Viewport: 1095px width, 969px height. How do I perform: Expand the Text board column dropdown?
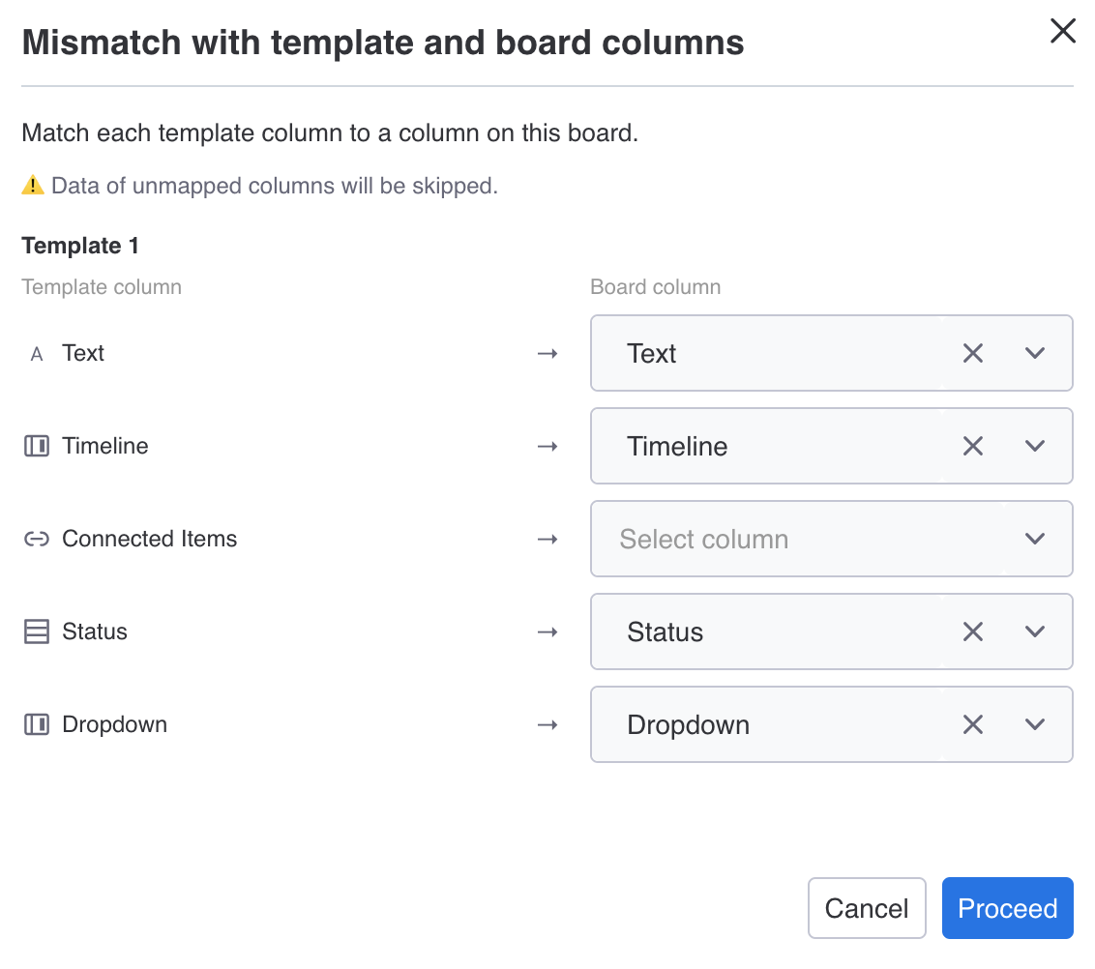point(1035,353)
